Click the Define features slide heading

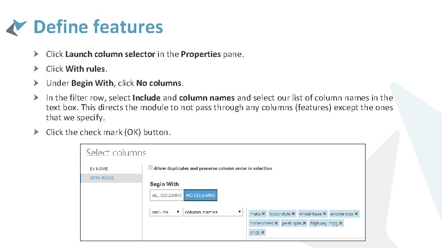coord(98,27)
